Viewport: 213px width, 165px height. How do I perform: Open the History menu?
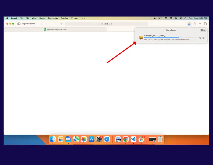(x=42, y=18)
